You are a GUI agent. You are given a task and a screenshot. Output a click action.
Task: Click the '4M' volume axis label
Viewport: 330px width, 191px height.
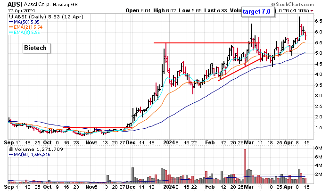[x=319, y=166]
